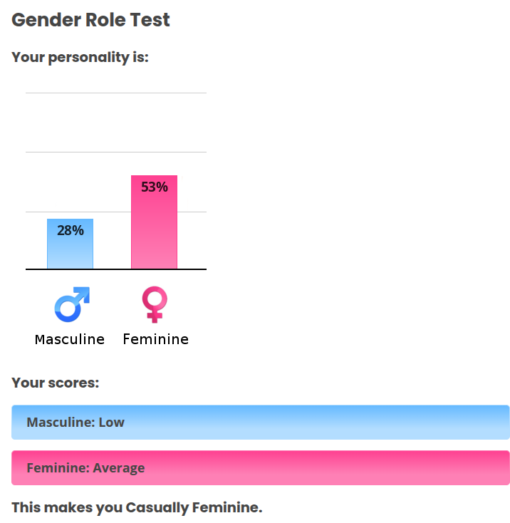The width and height of the screenshot is (510, 523).
Task: Click the blue male symbol icon
Action: click(71, 304)
